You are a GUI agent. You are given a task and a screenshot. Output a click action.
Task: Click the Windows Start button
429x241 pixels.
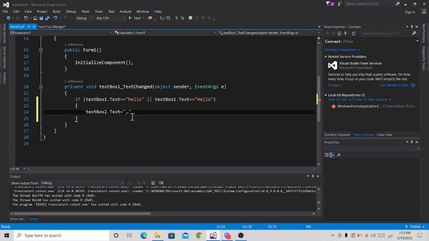coord(7,235)
